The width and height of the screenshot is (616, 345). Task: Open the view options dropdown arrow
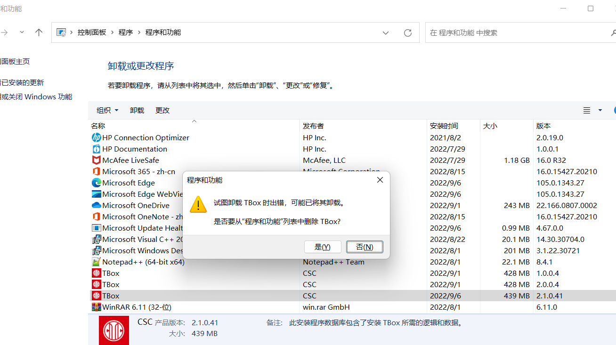pos(600,111)
